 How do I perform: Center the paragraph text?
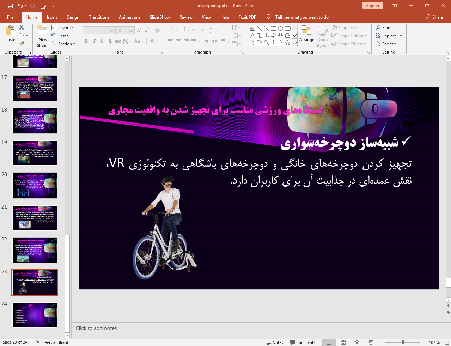[x=178, y=41]
